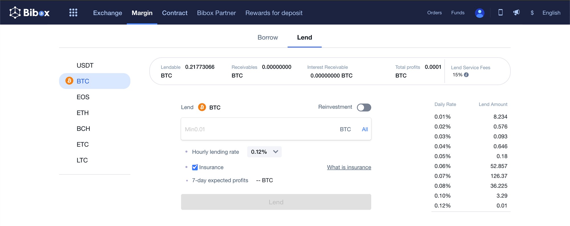Viewport: 570px width, 226px height.
Task: Click All to lend the maximum amount
Action: point(365,129)
